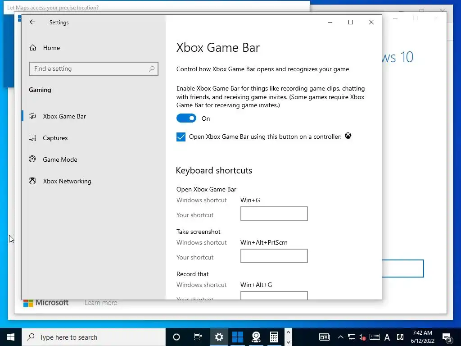Click the Game Mode gauge icon
The height and width of the screenshot is (346, 461).
[x=32, y=159]
